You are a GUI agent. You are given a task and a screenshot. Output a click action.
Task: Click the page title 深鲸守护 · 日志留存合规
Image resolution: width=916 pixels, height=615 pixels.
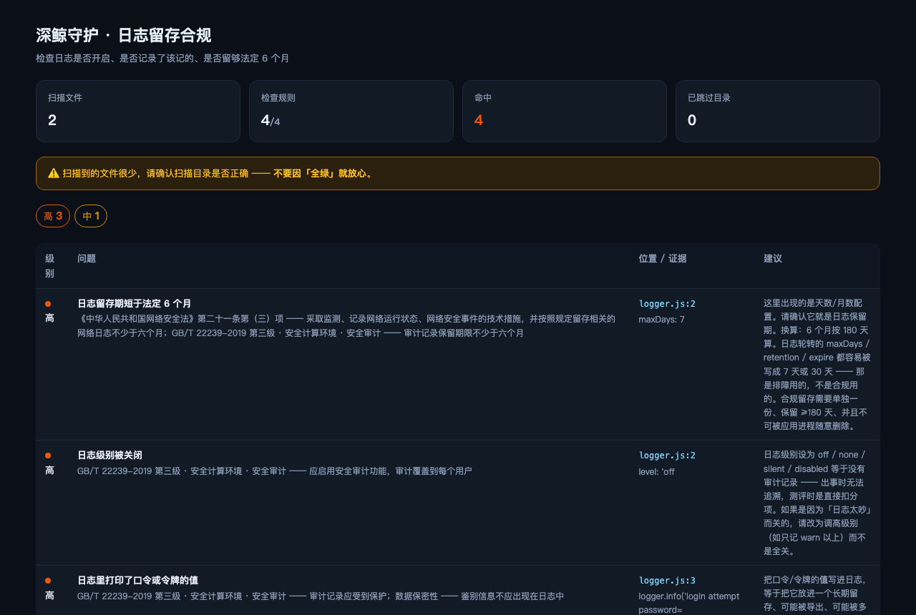pyautogui.click(x=124, y=35)
